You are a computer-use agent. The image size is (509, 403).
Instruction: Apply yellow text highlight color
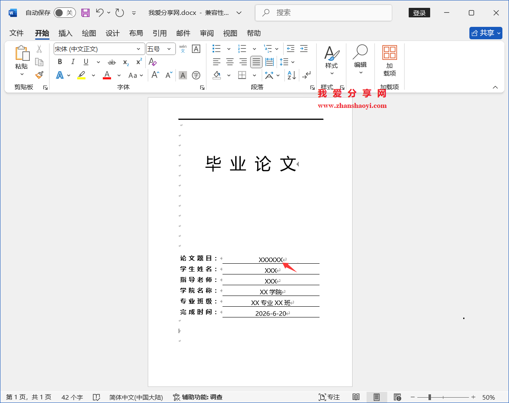point(82,75)
